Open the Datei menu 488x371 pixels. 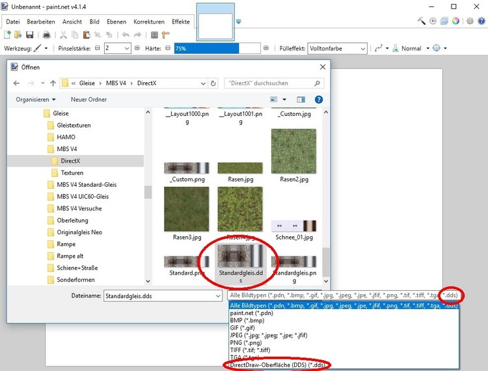(13, 21)
